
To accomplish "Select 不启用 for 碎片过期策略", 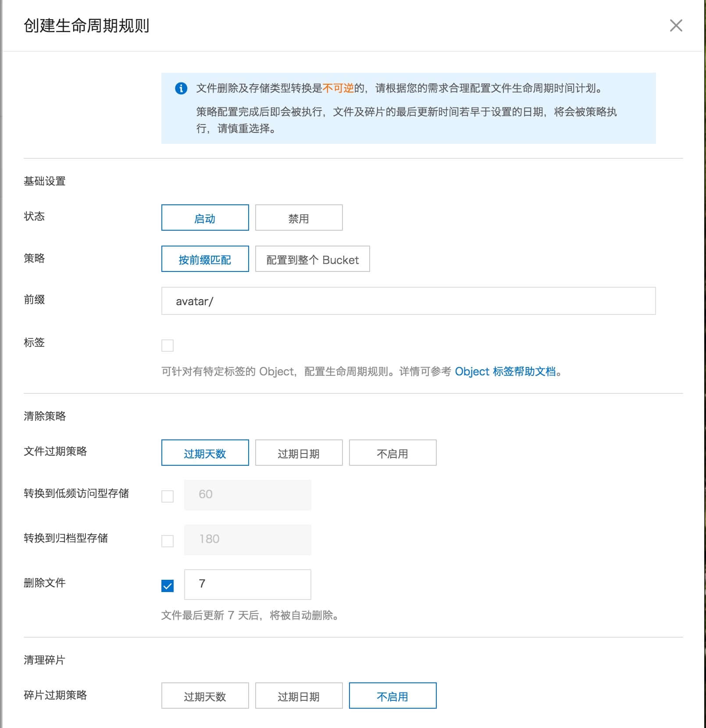I will [x=392, y=696].
